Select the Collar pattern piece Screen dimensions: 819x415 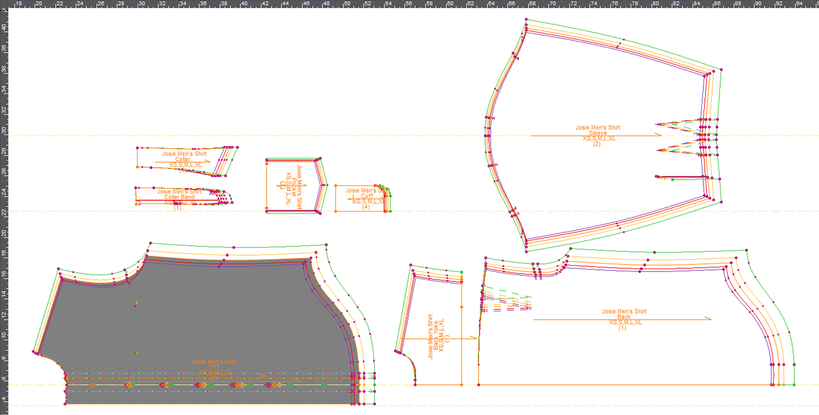(187, 161)
